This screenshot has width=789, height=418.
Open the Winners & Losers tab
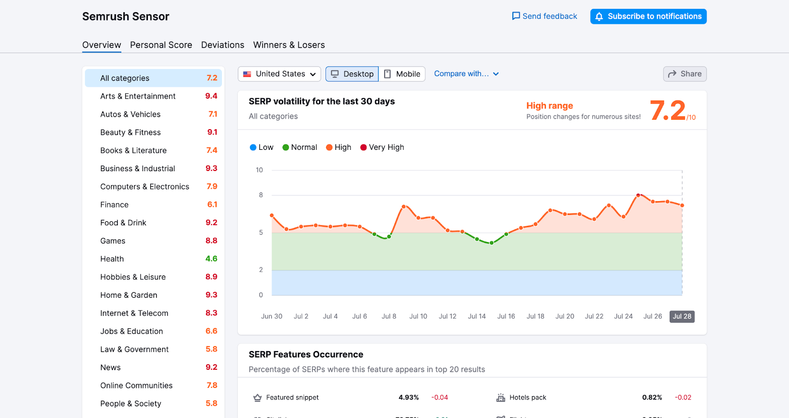click(x=289, y=45)
